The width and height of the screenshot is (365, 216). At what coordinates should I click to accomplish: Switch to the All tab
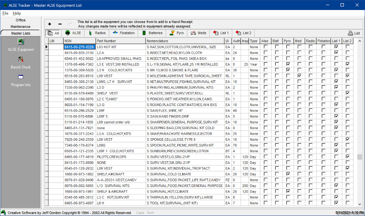53,33
